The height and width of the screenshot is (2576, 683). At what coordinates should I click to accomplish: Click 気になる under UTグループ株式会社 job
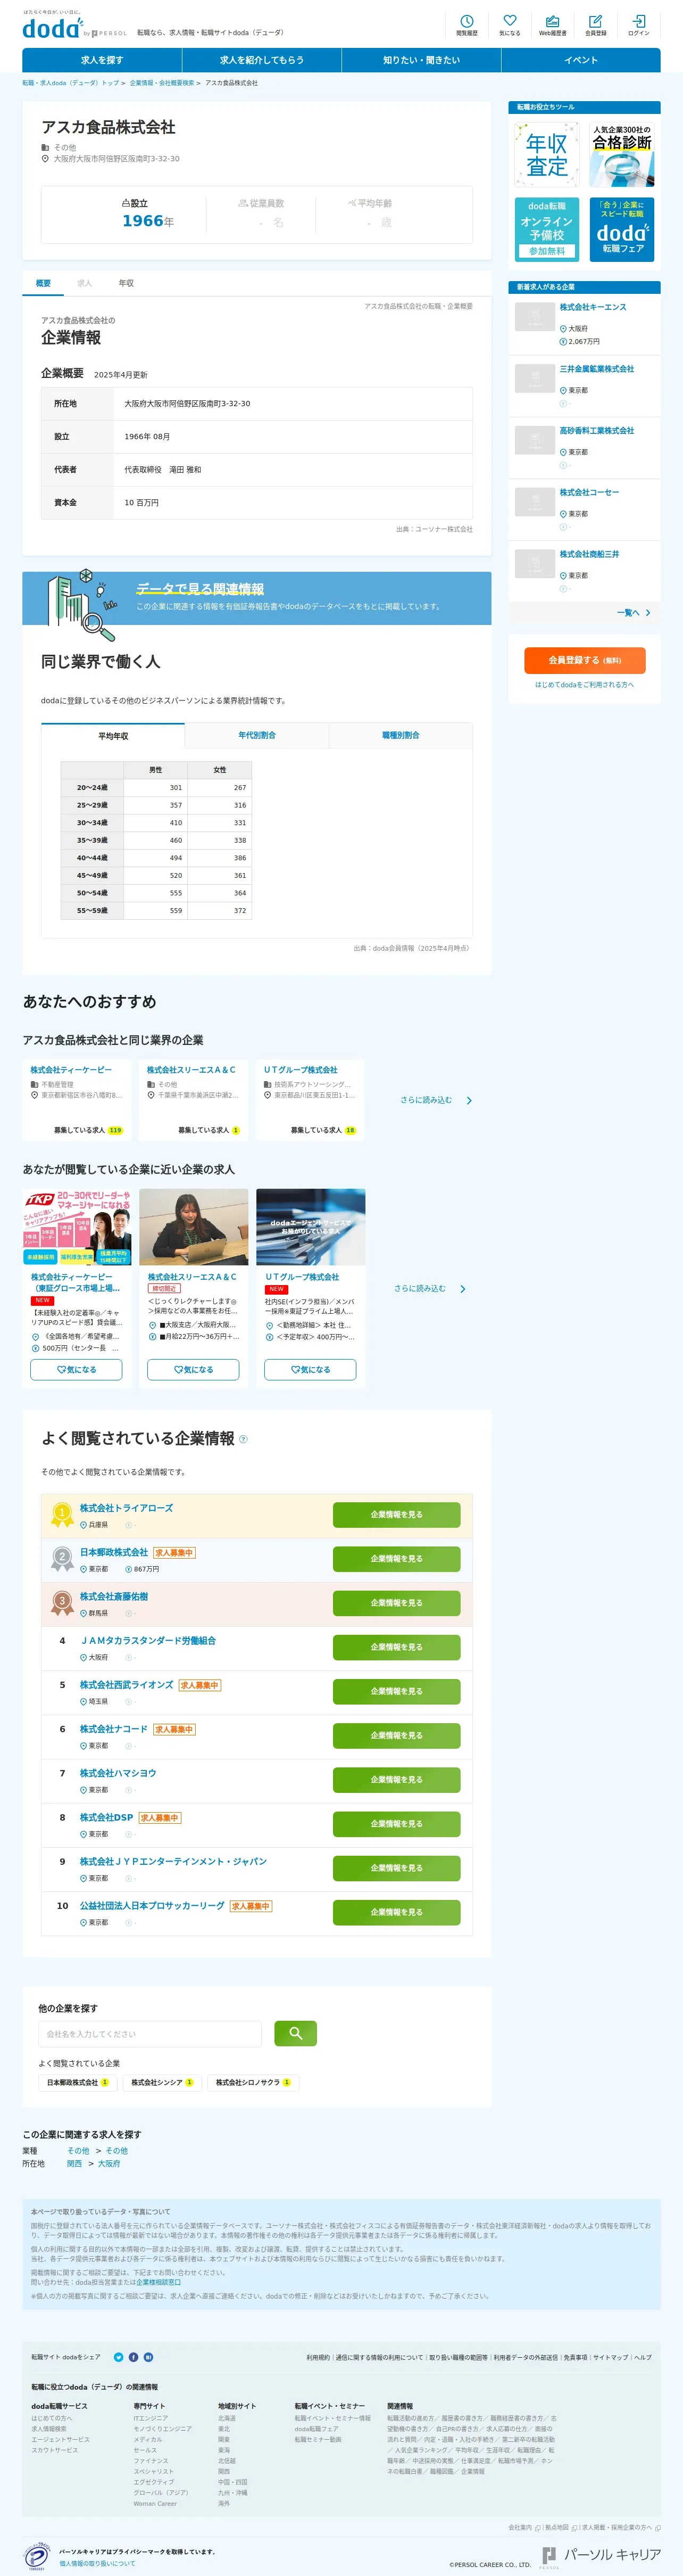pyautogui.click(x=311, y=1370)
